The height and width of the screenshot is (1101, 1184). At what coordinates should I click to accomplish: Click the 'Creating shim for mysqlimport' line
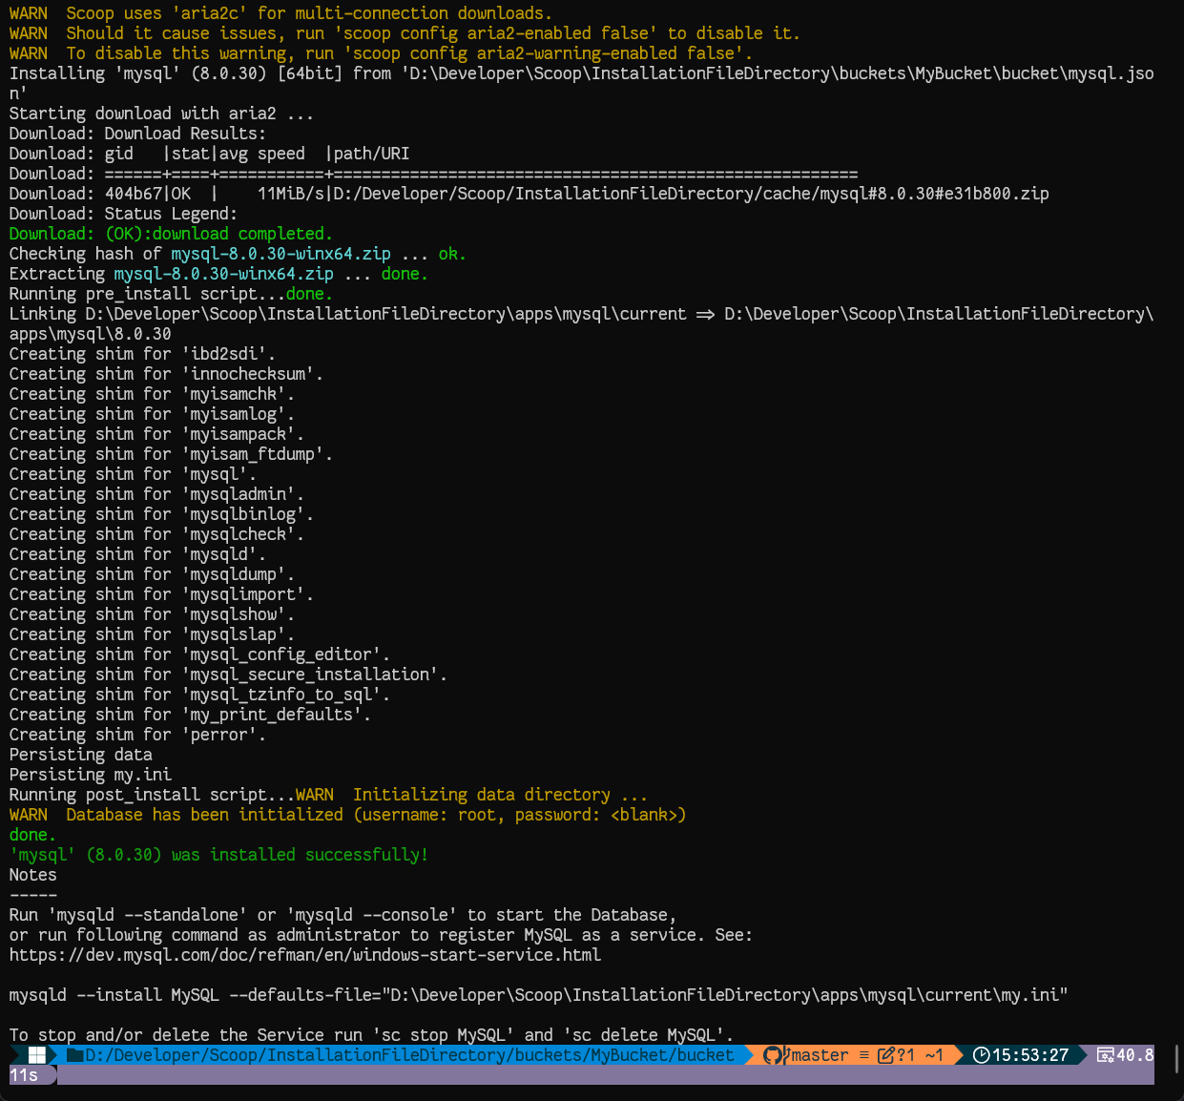pos(161,593)
